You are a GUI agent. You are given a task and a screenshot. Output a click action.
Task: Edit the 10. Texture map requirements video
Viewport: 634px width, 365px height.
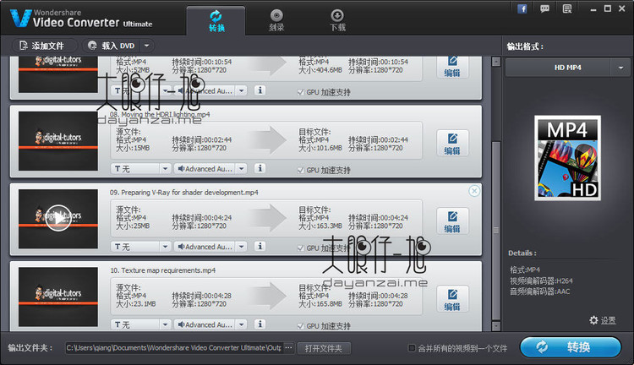(452, 299)
